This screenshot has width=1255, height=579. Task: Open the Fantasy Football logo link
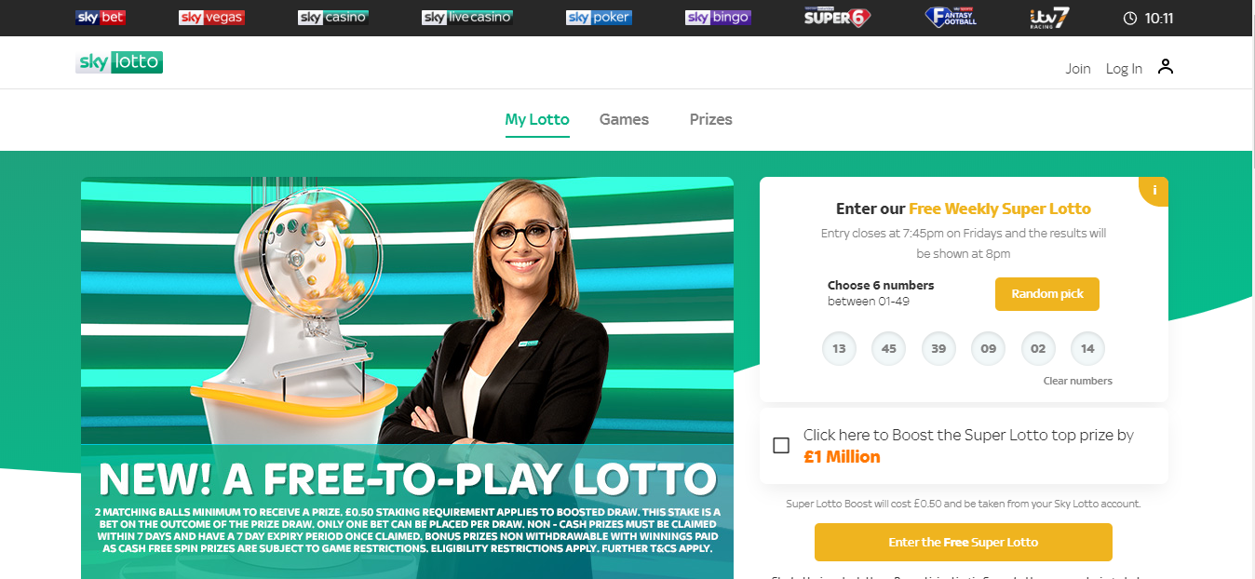pos(951,17)
